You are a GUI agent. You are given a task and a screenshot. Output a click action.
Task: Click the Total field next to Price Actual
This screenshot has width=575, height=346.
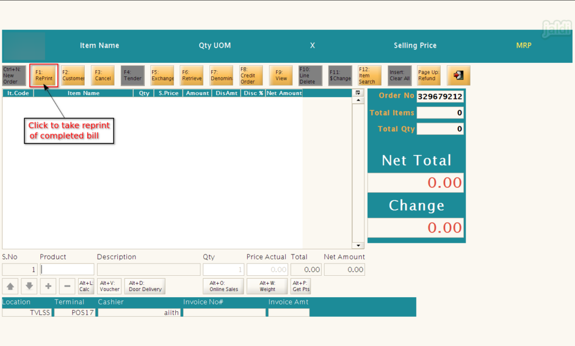pyautogui.click(x=306, y=270)
